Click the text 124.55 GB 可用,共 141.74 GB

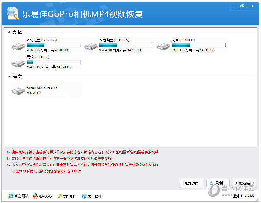coord(49,67)
